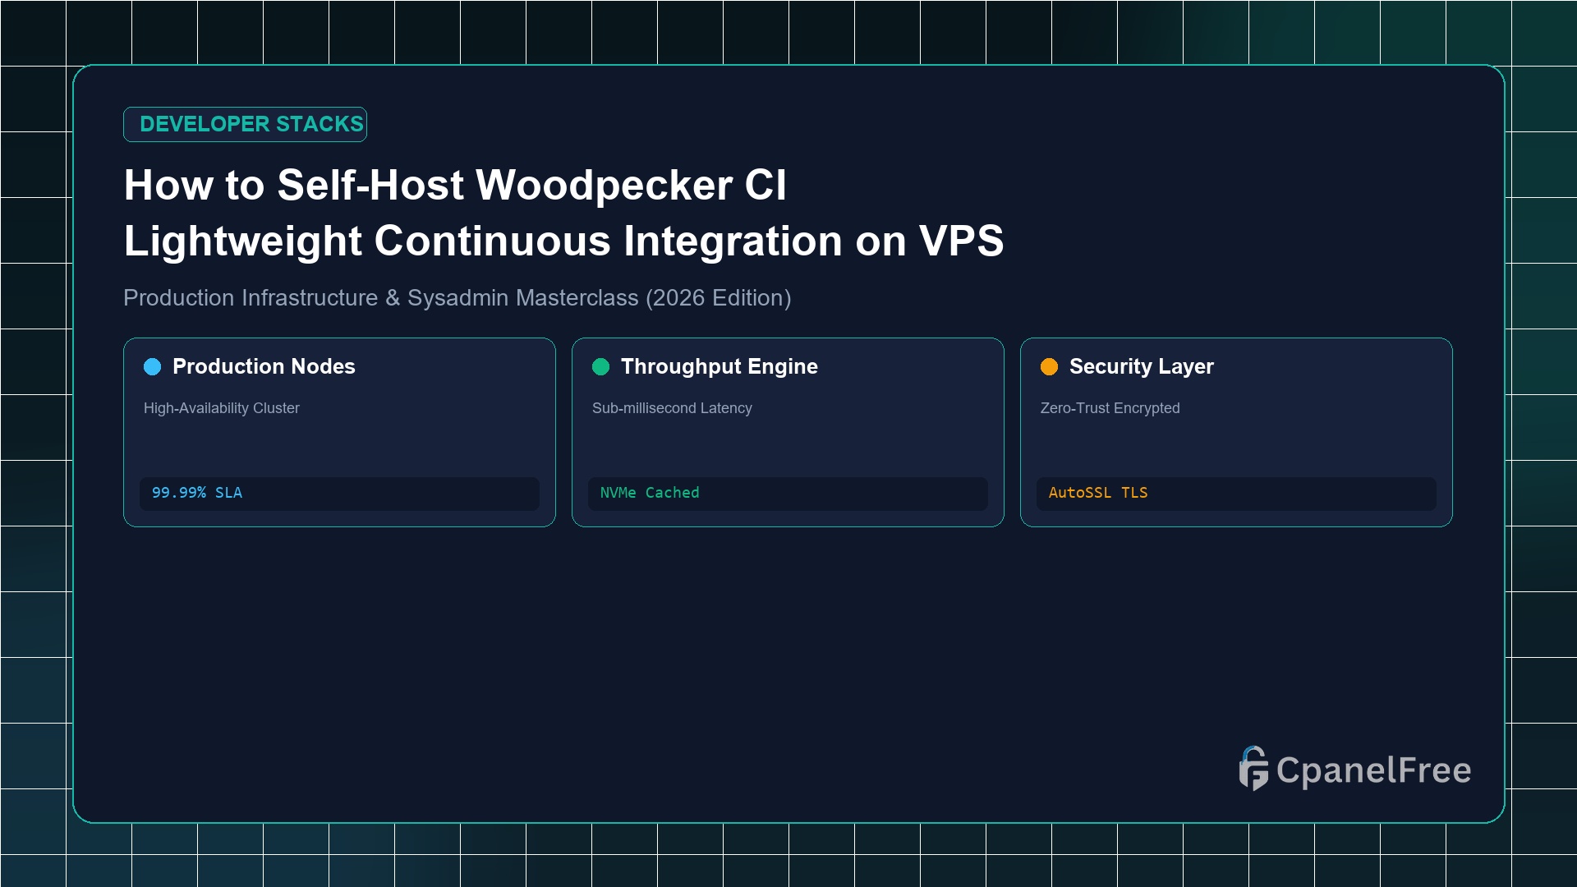Click Lightweight Continuous Integration on VPS line

pyautogui.click(x=564, y=241)
